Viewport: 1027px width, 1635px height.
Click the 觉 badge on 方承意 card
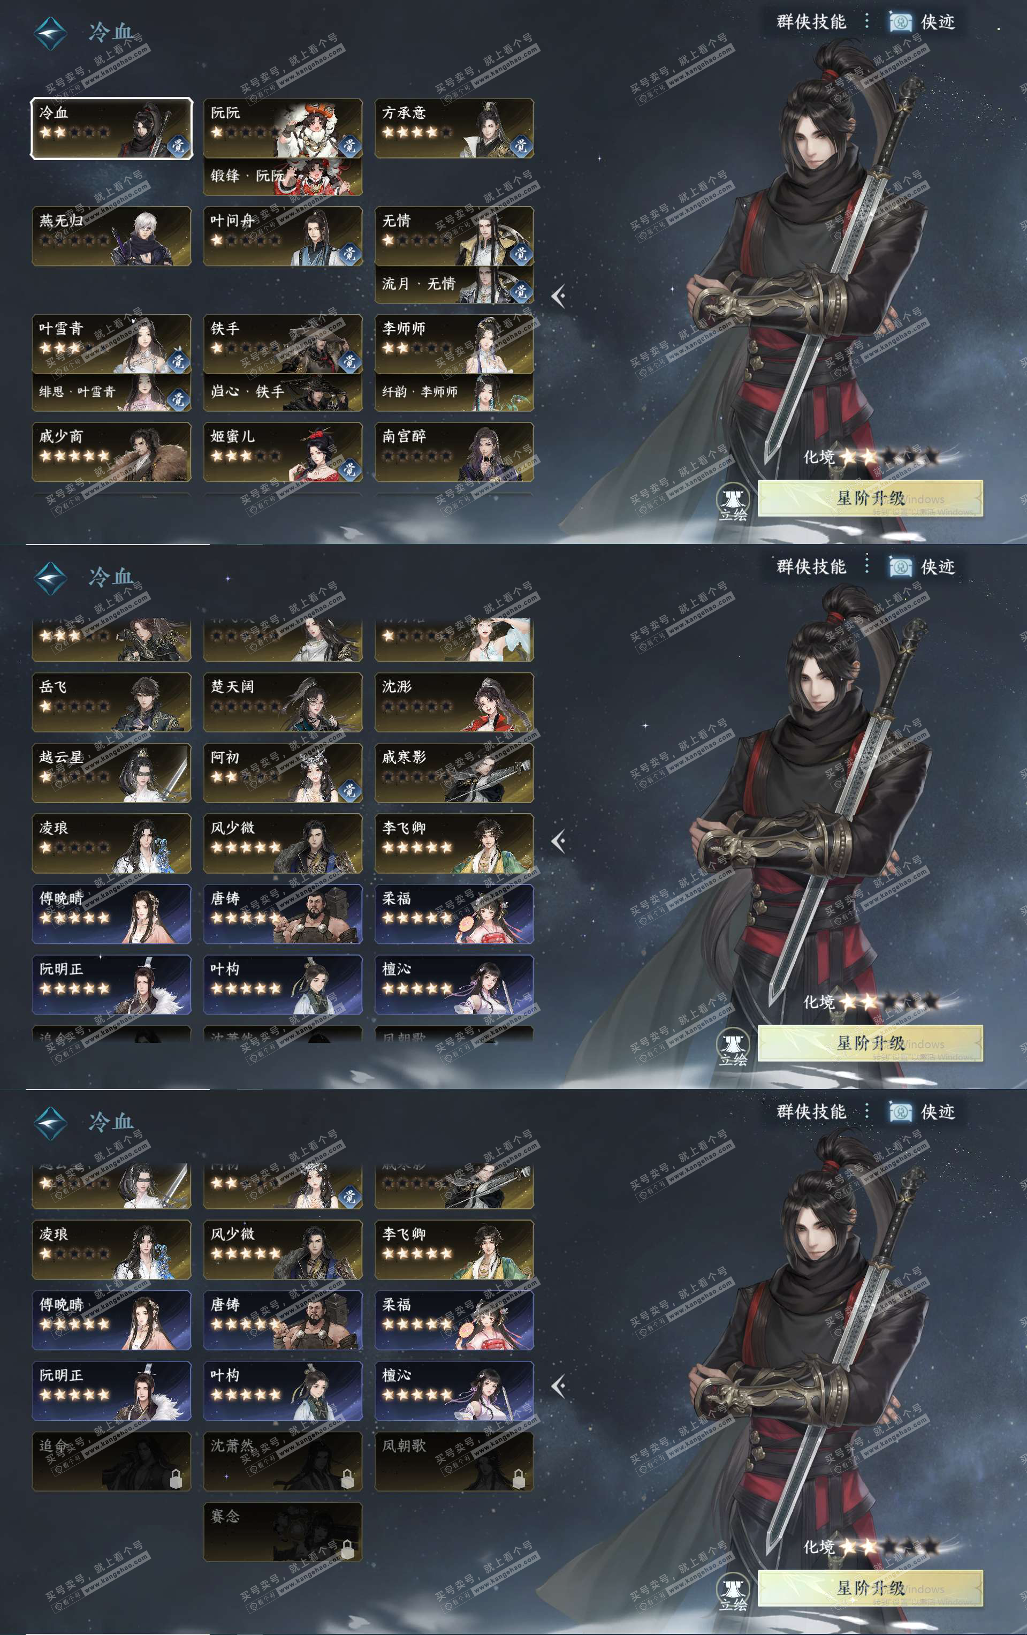click(x=521, y=145)
